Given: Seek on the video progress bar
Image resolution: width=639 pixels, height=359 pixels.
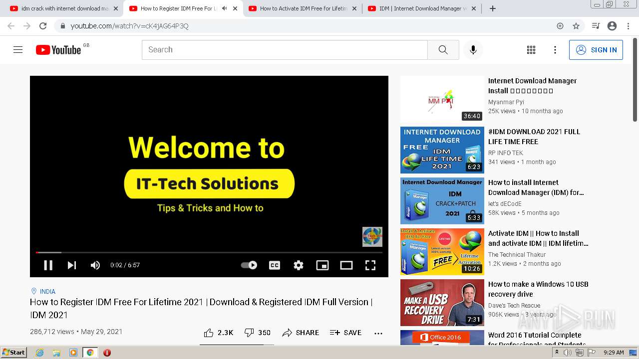Looking at the screenshot, I should click(209, 252).
